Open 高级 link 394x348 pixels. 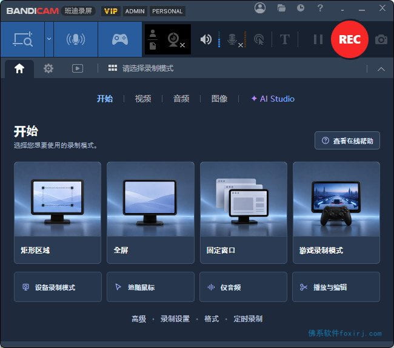[x=139, y=319]
